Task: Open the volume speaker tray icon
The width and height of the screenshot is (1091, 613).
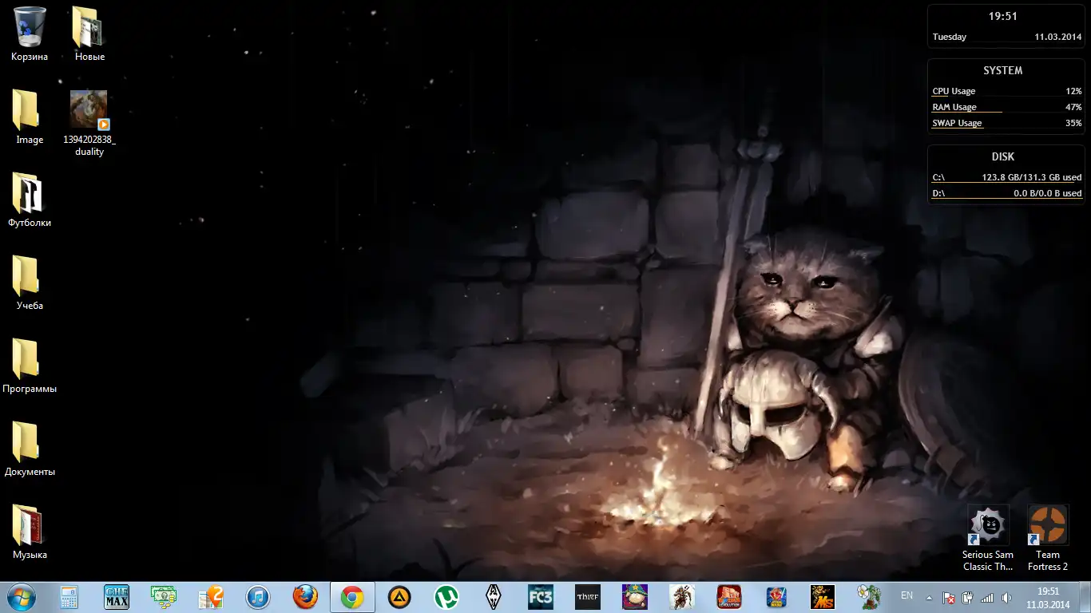Action: [x=1006, y=597]
